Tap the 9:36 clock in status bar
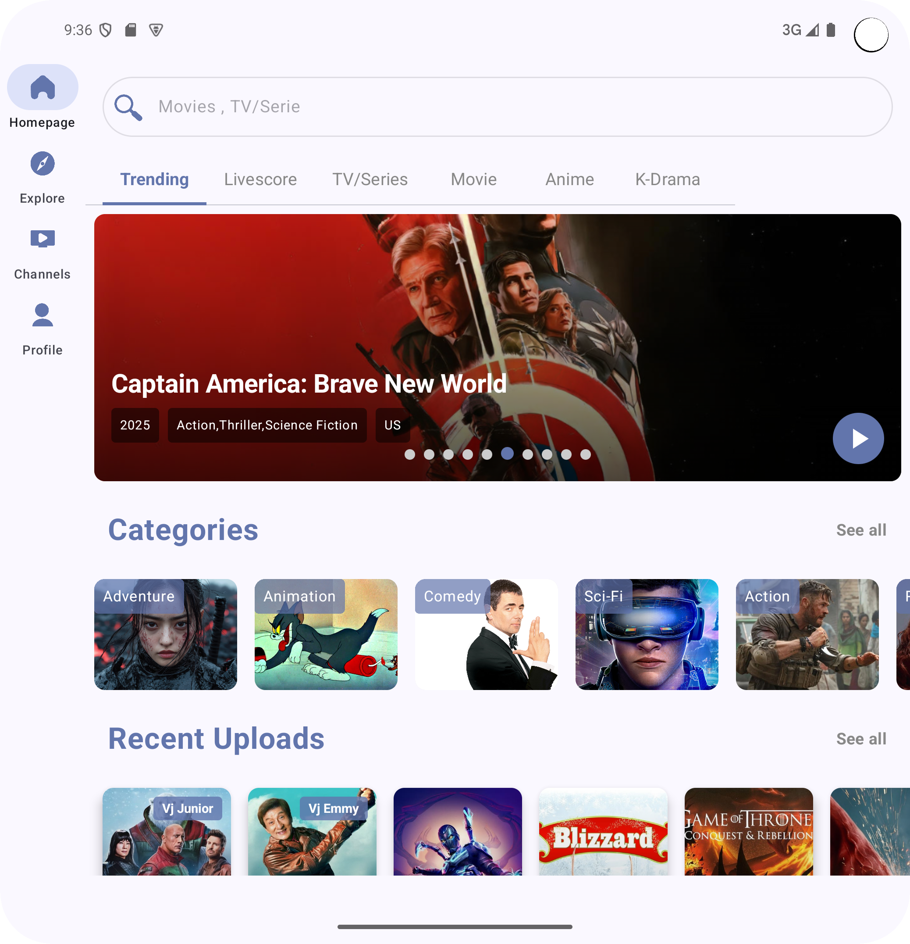Viewport: 910px width, 944px height. [78, 30]
